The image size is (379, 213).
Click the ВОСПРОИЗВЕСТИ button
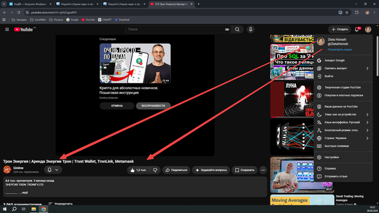pyautogui.click(x=153, y=106)
